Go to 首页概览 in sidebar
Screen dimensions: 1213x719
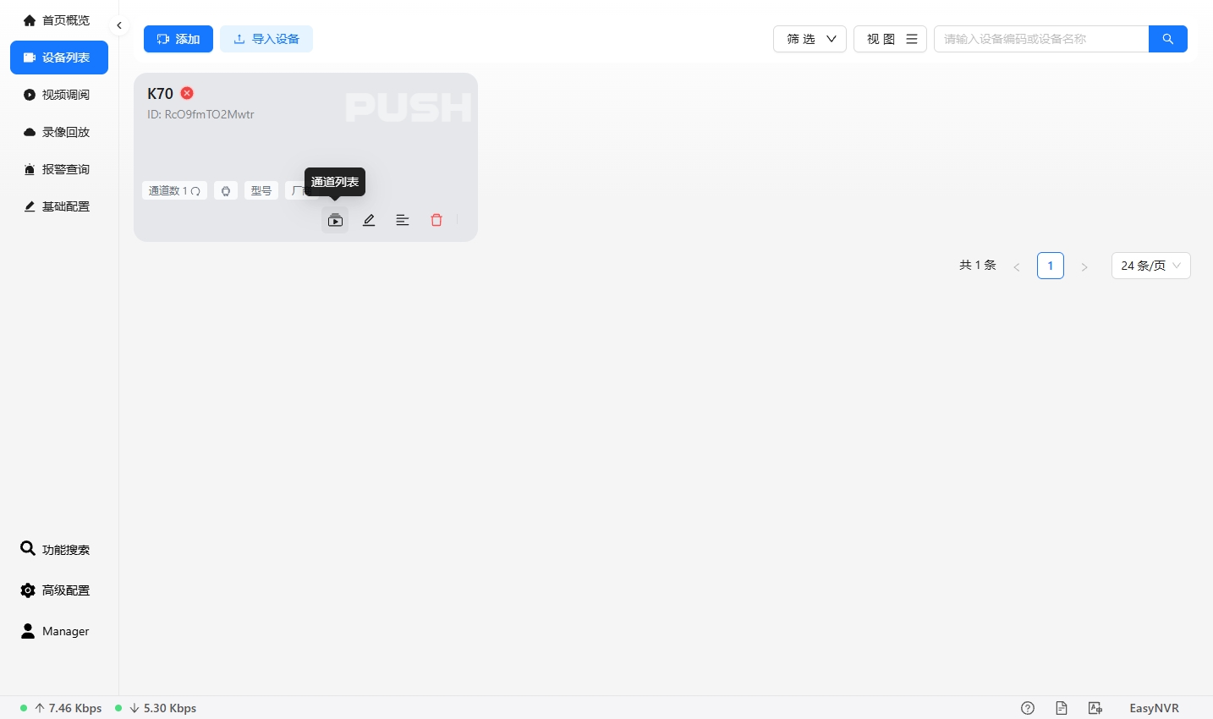pyautogui.click(x=59, y=20)
